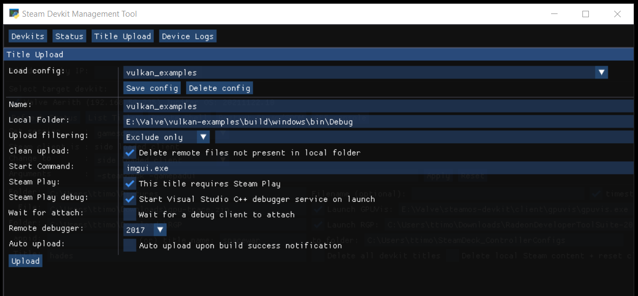Minimize the Steam Devkit Management Tool window
Screen dimensions: 638x296
(x=554, y=14)
